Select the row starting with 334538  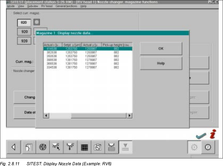click(88, 67)
